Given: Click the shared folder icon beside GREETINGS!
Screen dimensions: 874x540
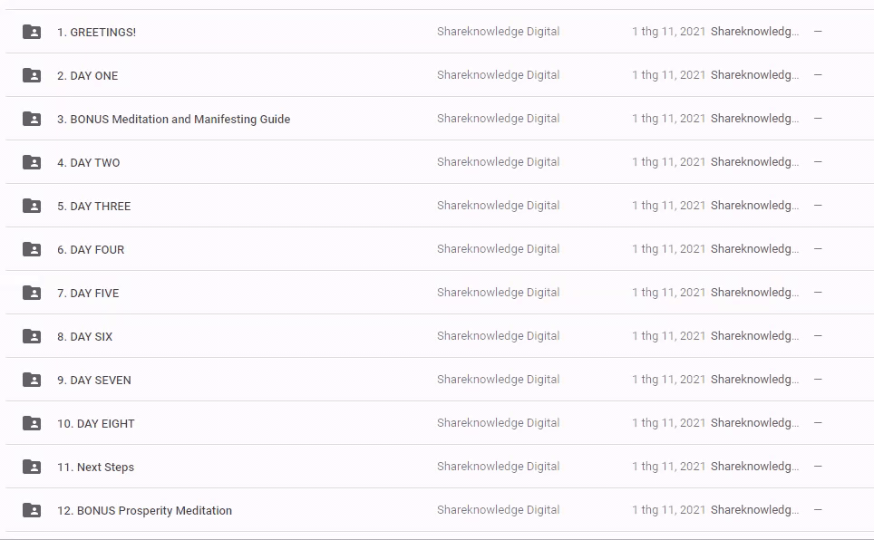Looking at the screenshot, I should point(32,32).
